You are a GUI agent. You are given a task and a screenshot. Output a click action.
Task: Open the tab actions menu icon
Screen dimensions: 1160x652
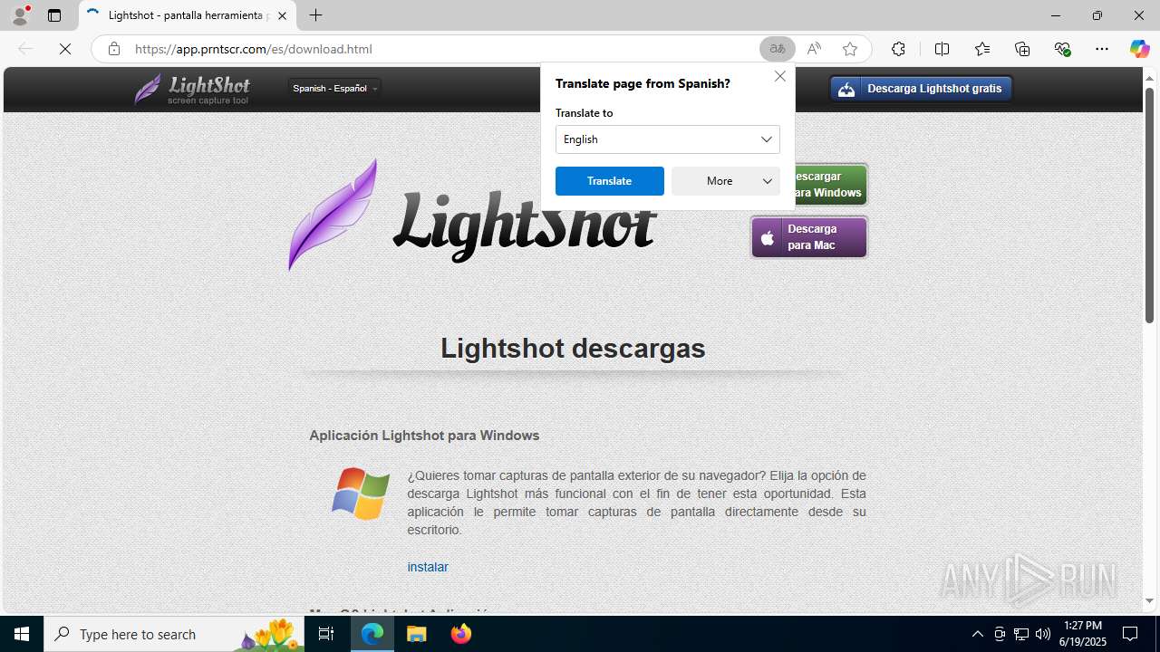(x=54, y=15)
